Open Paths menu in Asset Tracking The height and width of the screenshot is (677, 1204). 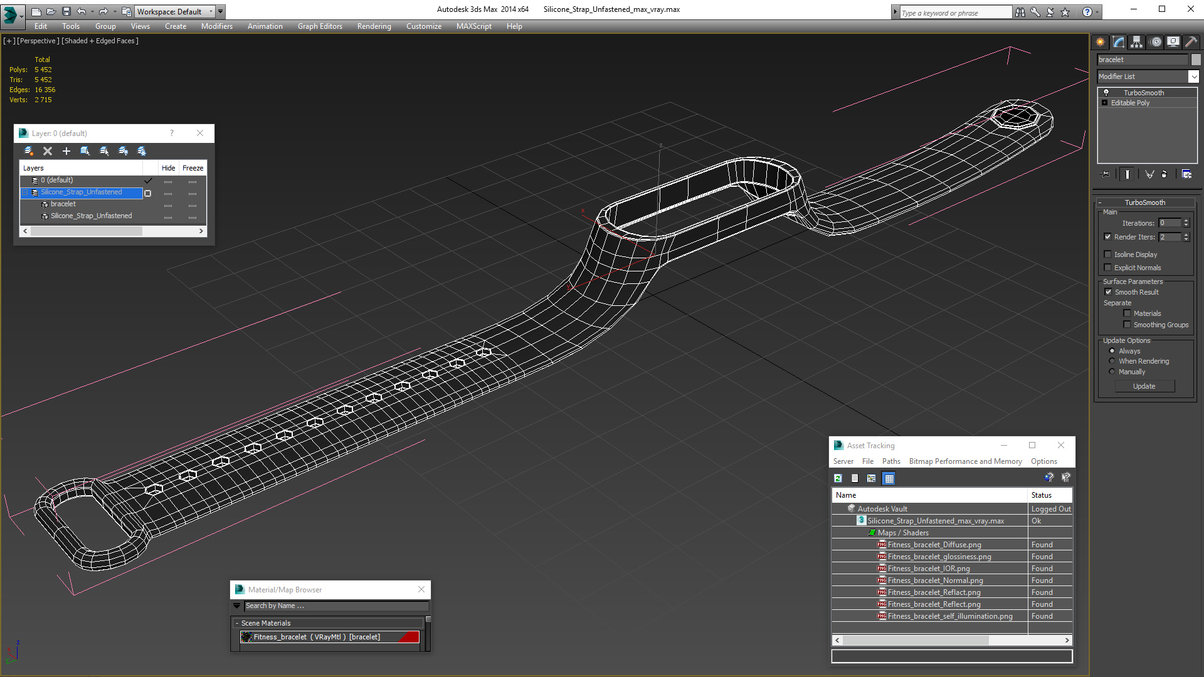tap(890, 461)
